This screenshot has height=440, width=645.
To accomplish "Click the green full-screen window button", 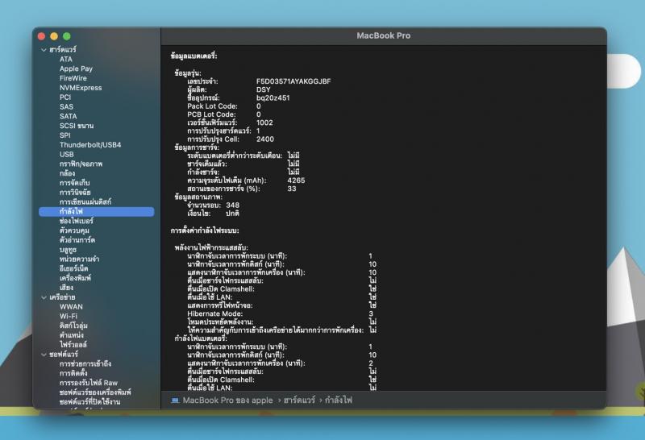I will 67,36.
